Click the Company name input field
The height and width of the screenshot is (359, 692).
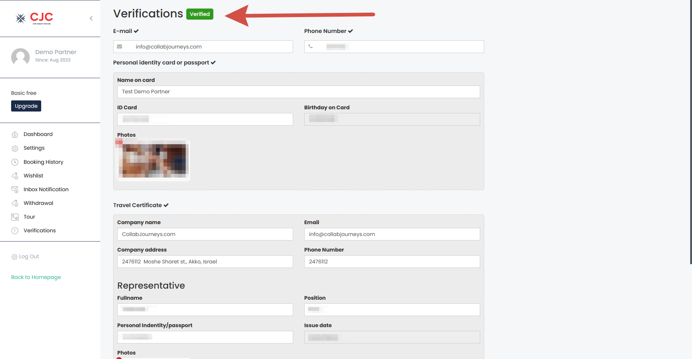click(x=205, y=234)
